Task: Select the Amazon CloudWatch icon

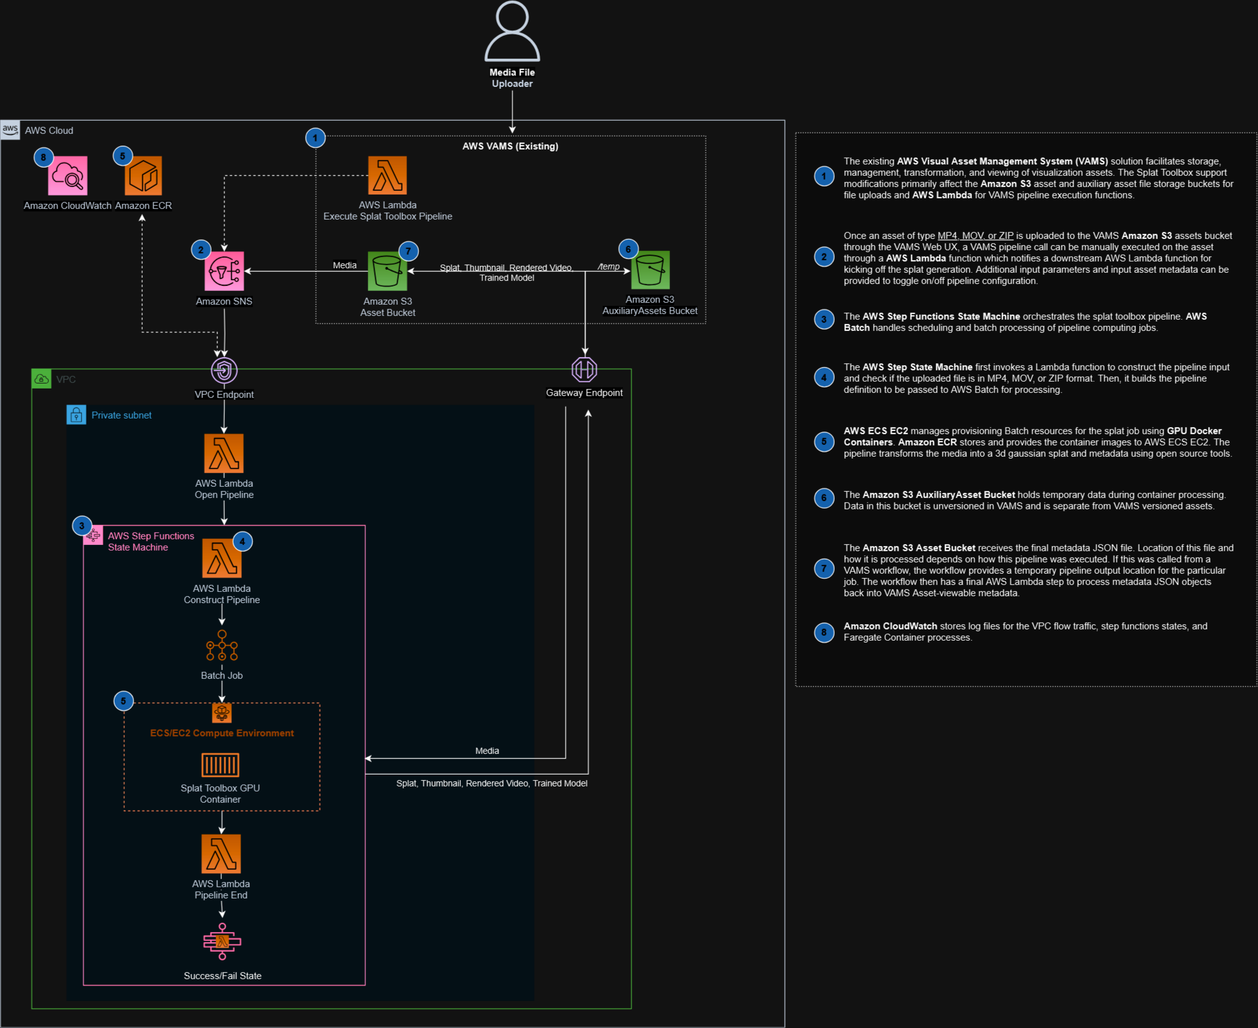Action: click(68, 176)
